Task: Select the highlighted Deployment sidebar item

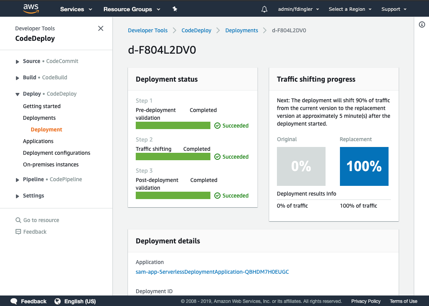Action: [x=46, y=129]
